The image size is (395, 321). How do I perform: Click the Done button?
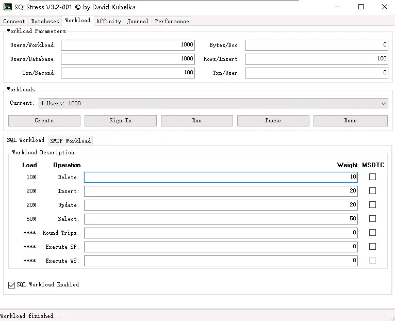(x=351, y=121)
